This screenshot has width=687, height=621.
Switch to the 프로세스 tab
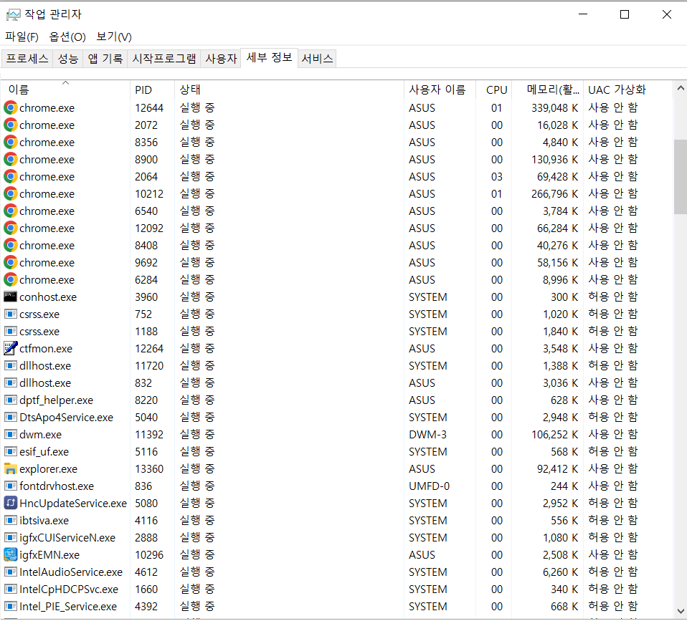tap(27, 59)
